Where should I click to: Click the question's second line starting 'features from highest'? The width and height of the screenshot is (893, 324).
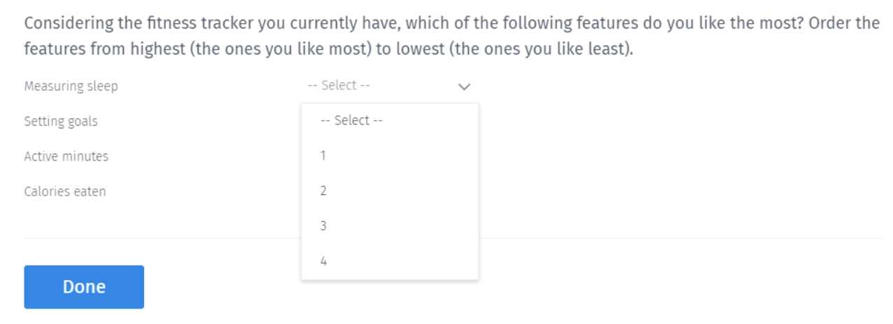(328, 51)
